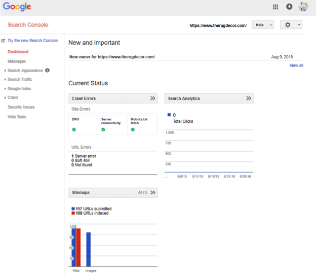
Task: Click the URL Errors heading
Action: point(82,147)
